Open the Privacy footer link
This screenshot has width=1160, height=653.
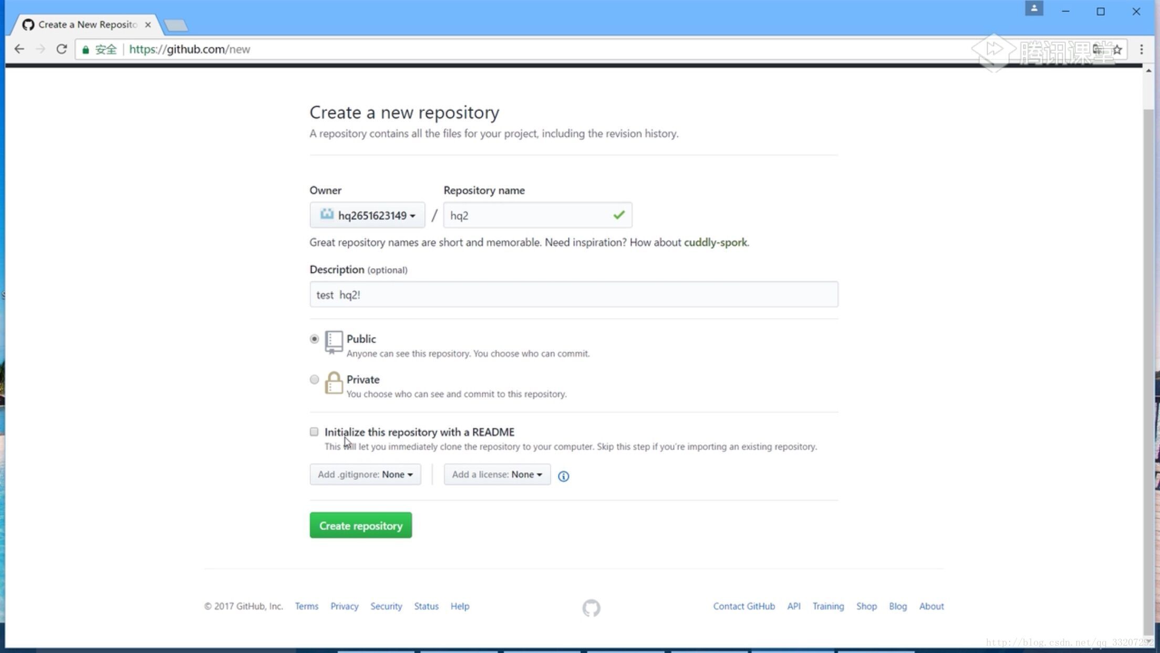(x=345, y=606)
